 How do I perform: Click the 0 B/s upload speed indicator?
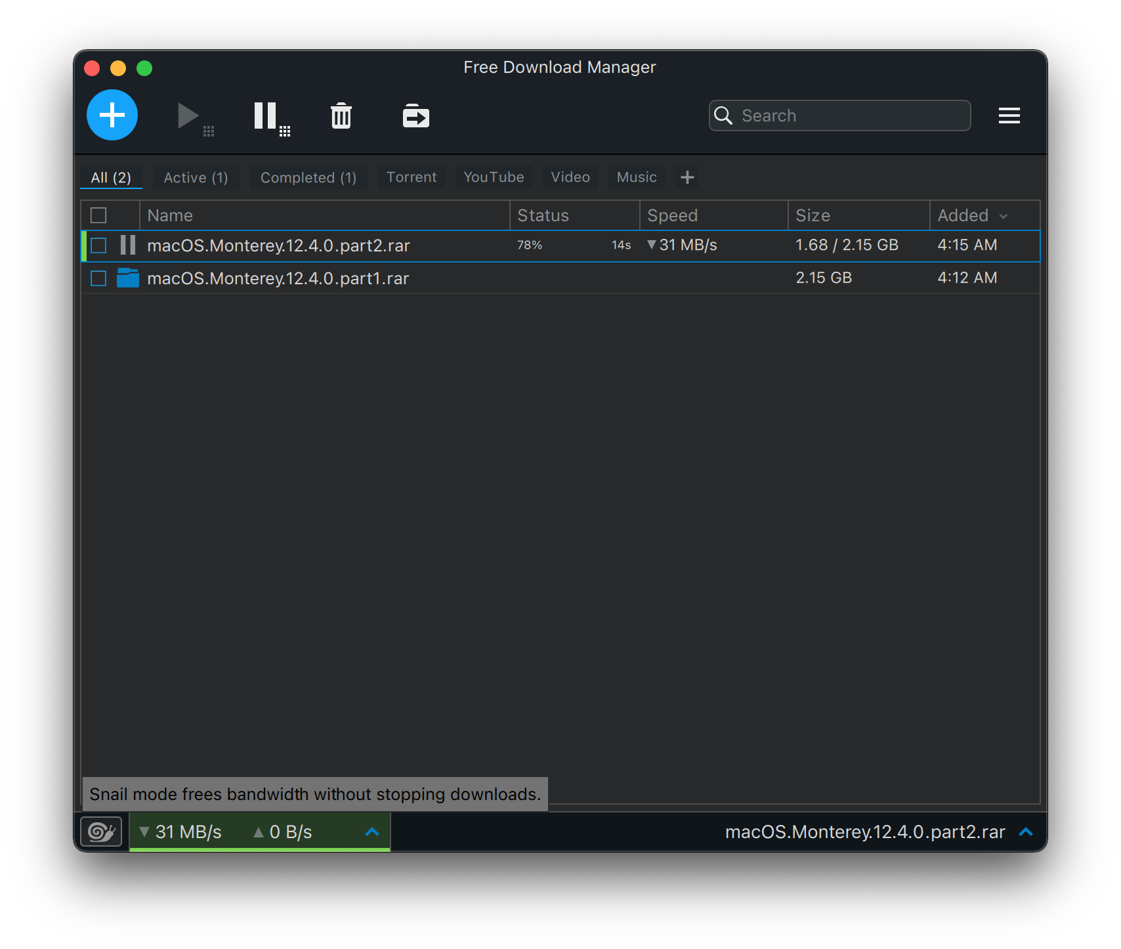tap(282, 832)
